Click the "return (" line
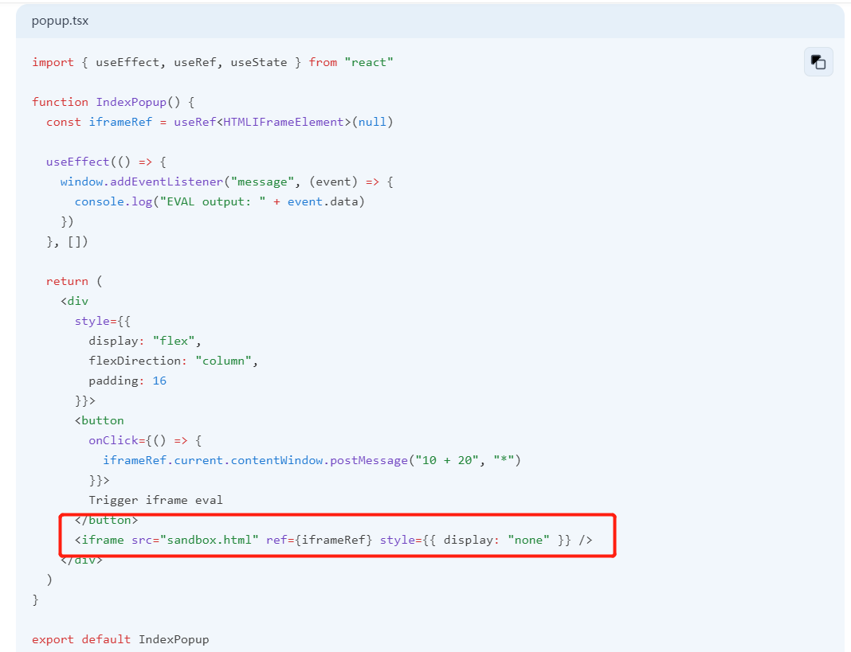Viewport: 851px width, 652px height. click(74, 281)
